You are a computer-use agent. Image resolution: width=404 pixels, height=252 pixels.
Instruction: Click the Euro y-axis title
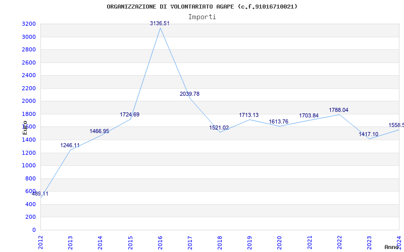coord(25,128)
